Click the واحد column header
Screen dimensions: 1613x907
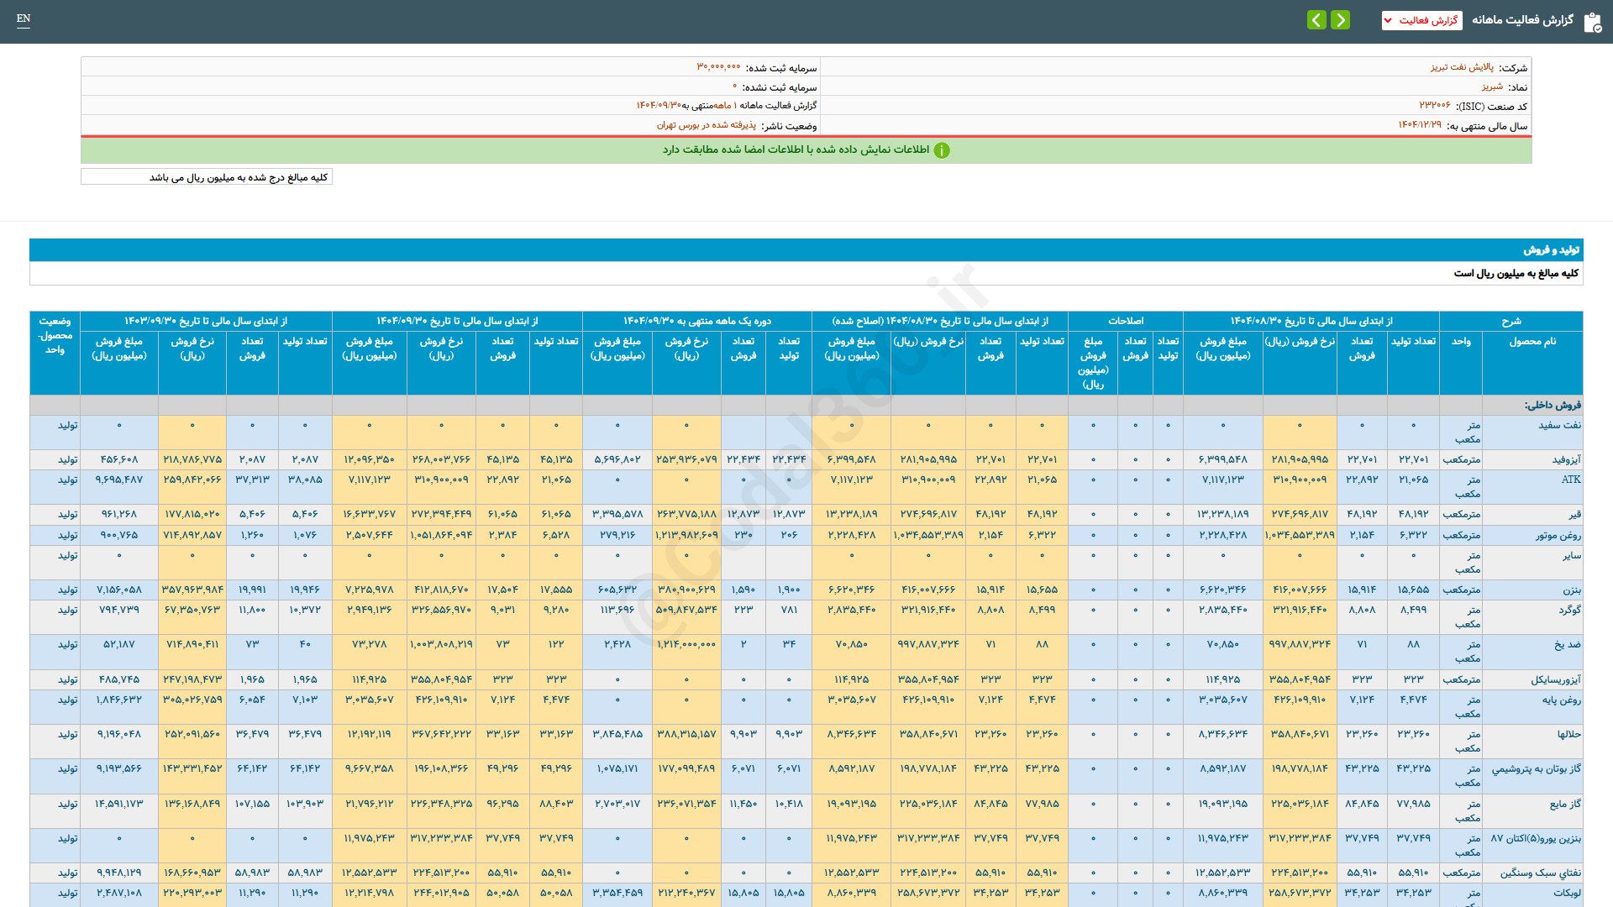pyautogui.click(x=1460, y=342)
